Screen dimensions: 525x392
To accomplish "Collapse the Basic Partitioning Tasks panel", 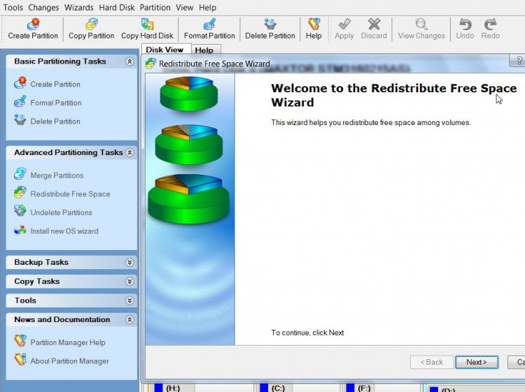I will (x=129, y=61).
